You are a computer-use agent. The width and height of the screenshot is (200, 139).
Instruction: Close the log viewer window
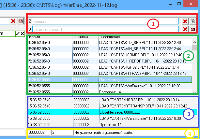191,4
